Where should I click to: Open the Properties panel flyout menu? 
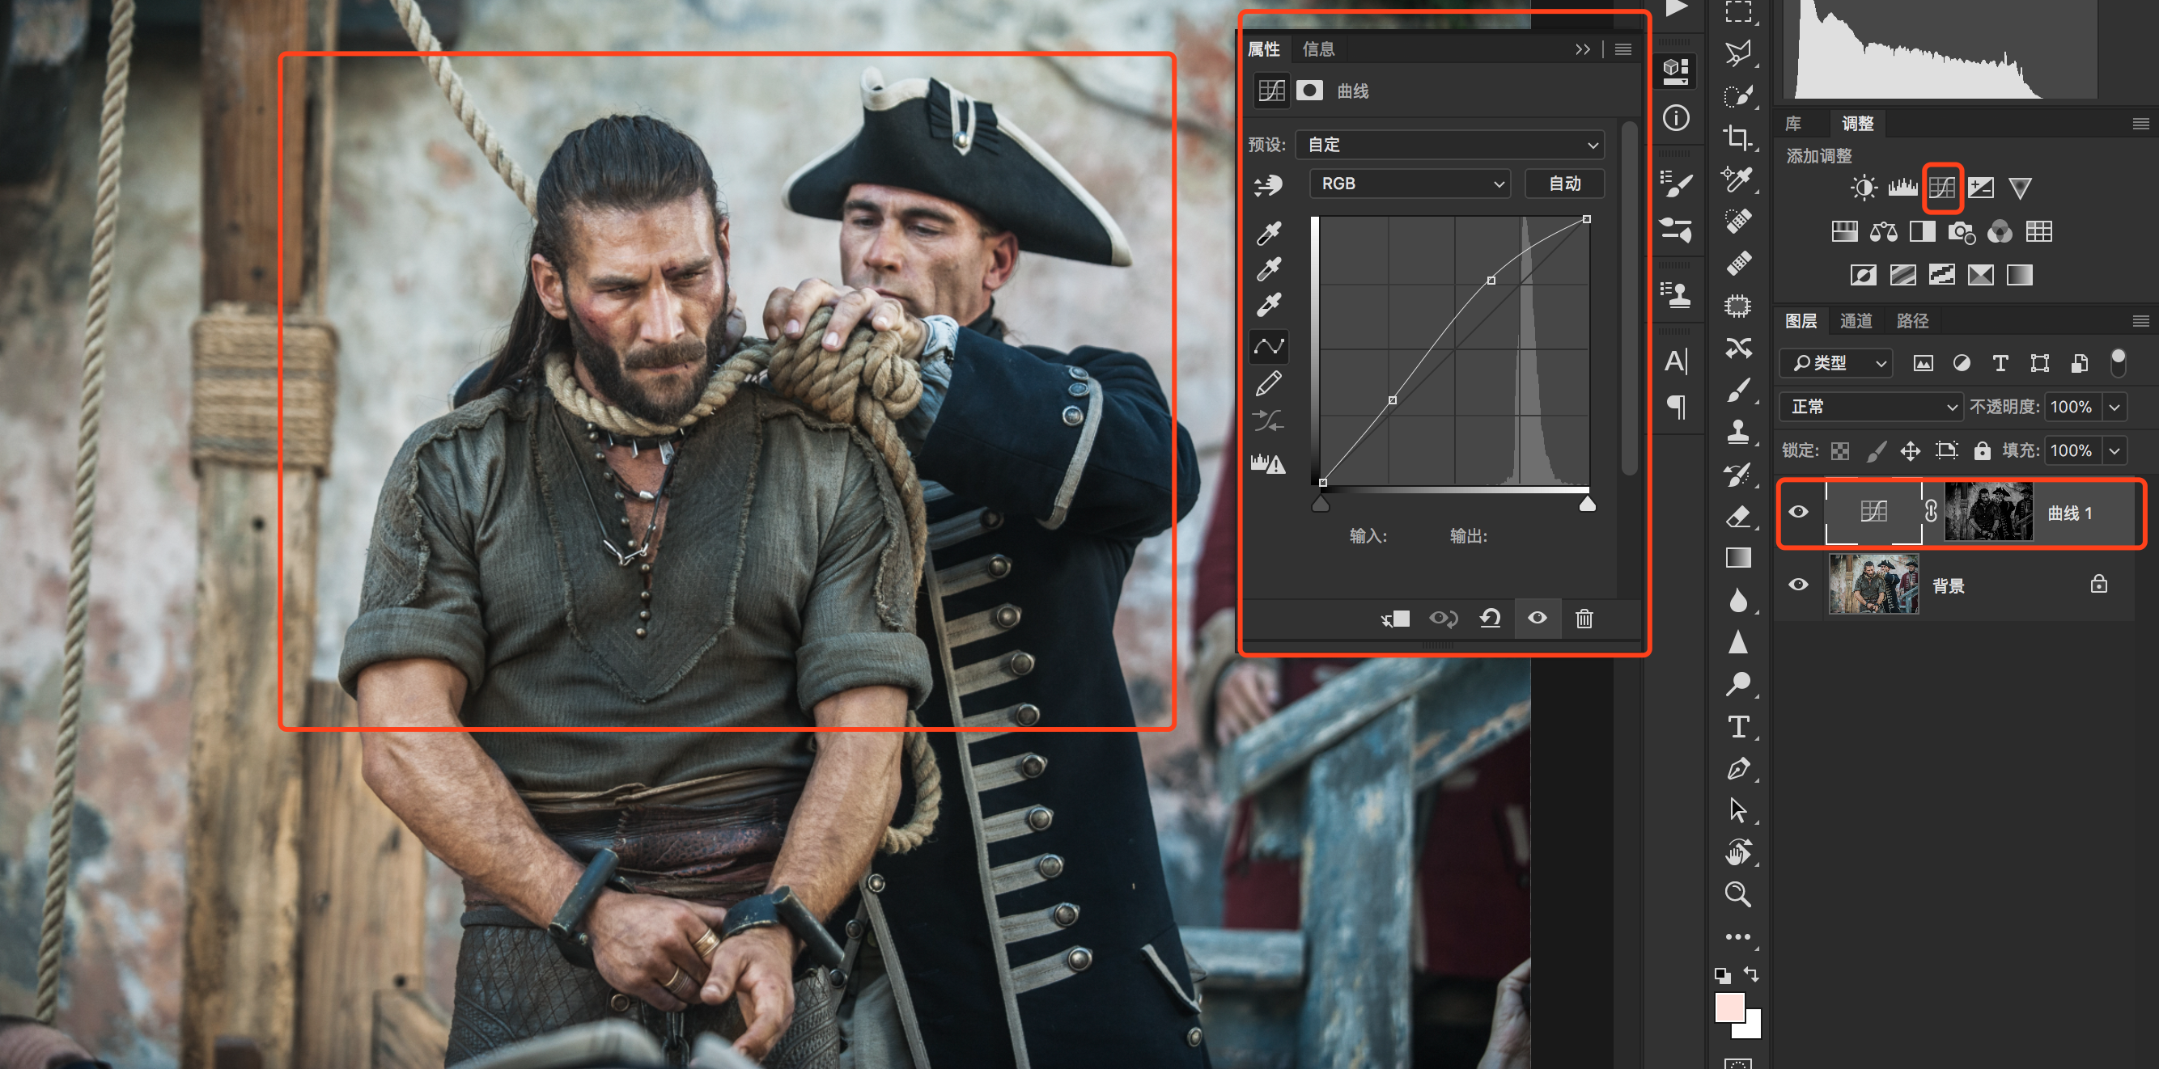point(1623,49)
